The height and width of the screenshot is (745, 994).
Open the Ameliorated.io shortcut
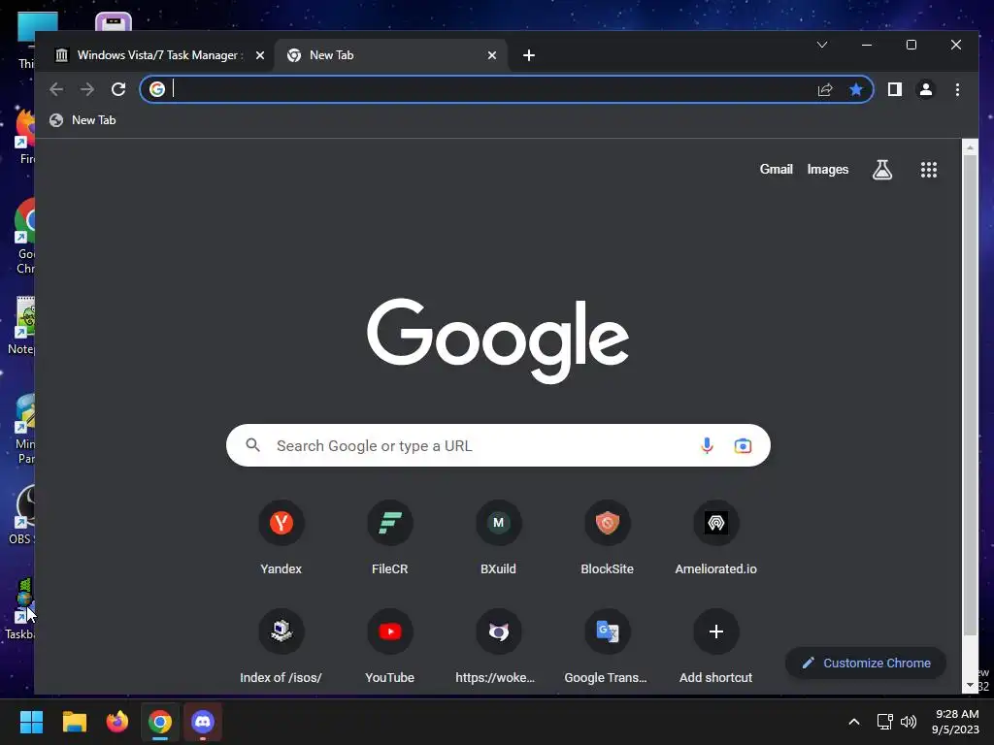(x=715, y=537)
